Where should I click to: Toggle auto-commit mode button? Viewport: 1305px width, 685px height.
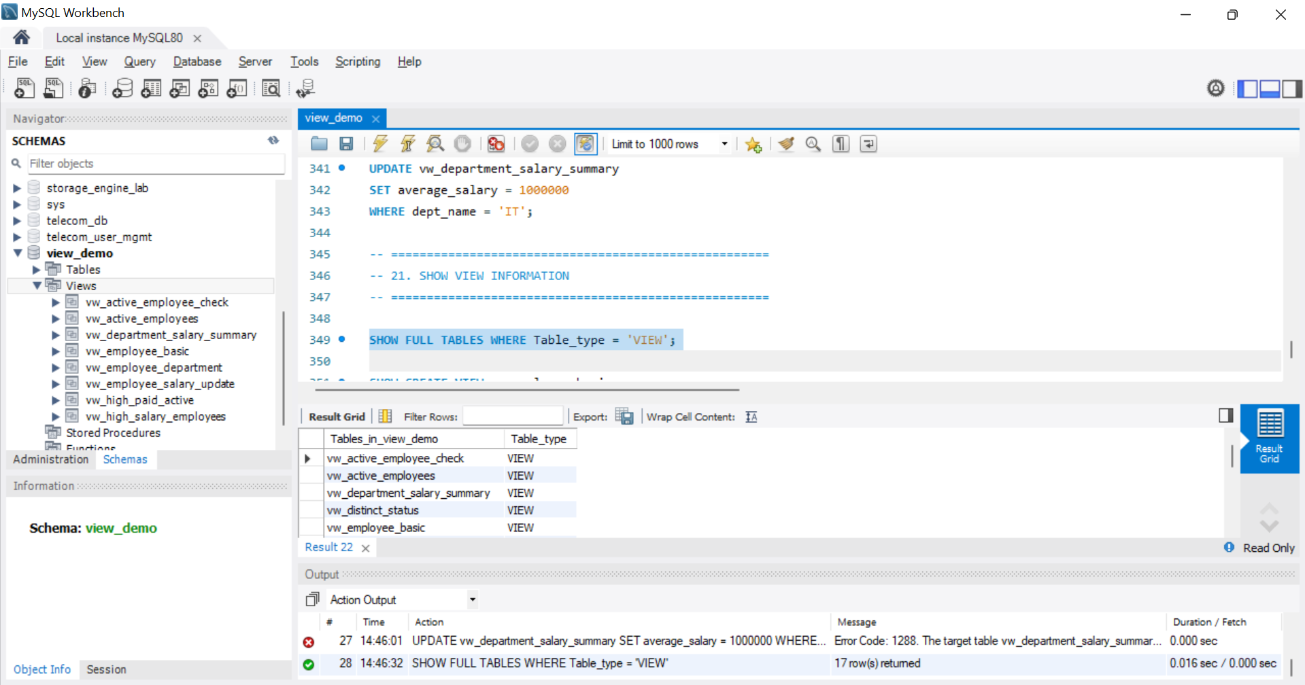click(585, 143)
